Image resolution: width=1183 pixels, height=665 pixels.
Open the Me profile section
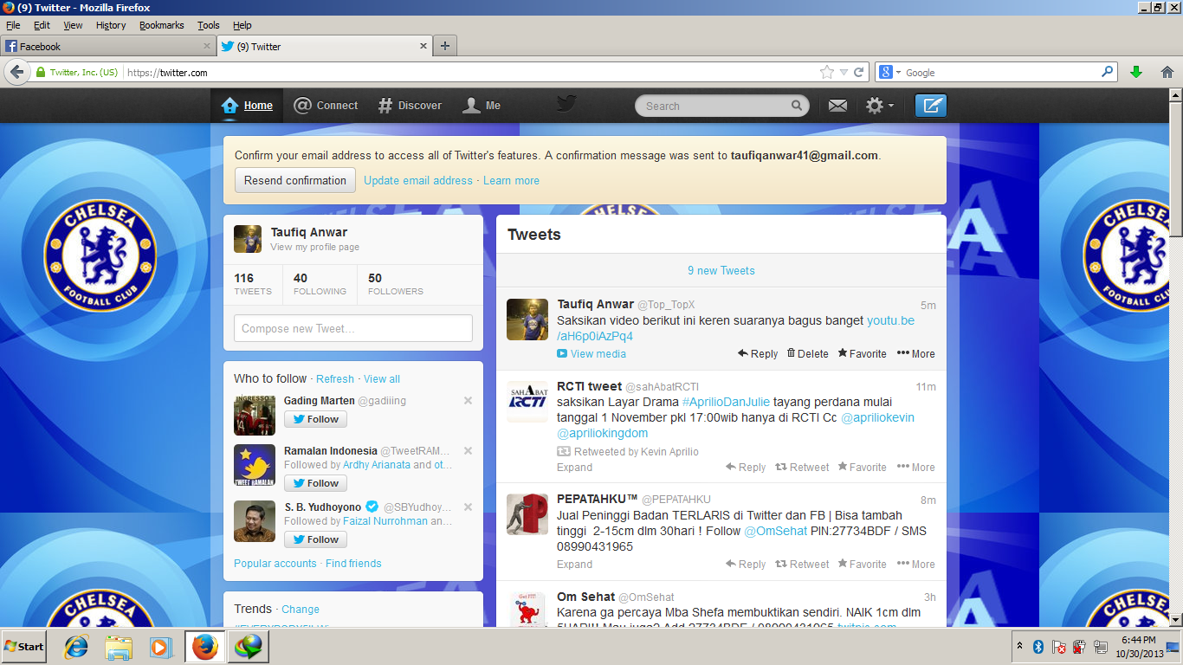click(482, 106)
